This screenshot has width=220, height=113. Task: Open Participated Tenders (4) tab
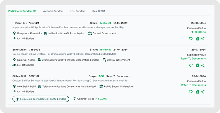pyautogui.click(x=22, y=11)
